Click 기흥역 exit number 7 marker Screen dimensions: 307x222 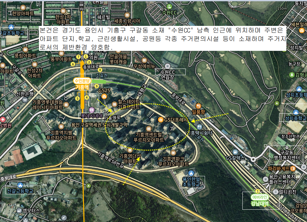point(78,57)
